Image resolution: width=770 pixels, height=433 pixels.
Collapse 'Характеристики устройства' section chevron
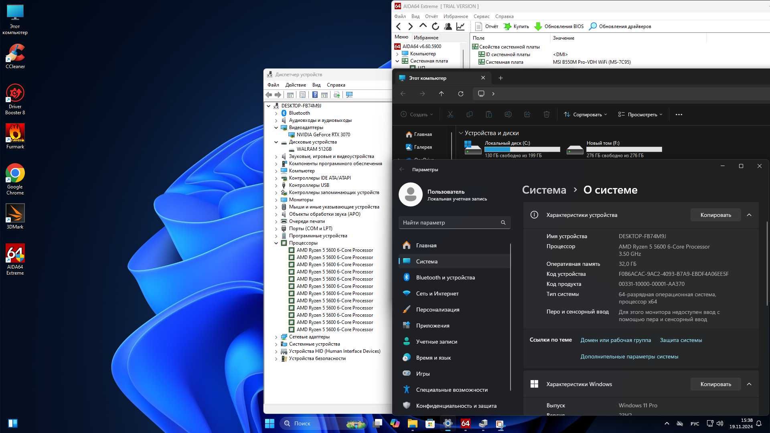coord(749,215)
